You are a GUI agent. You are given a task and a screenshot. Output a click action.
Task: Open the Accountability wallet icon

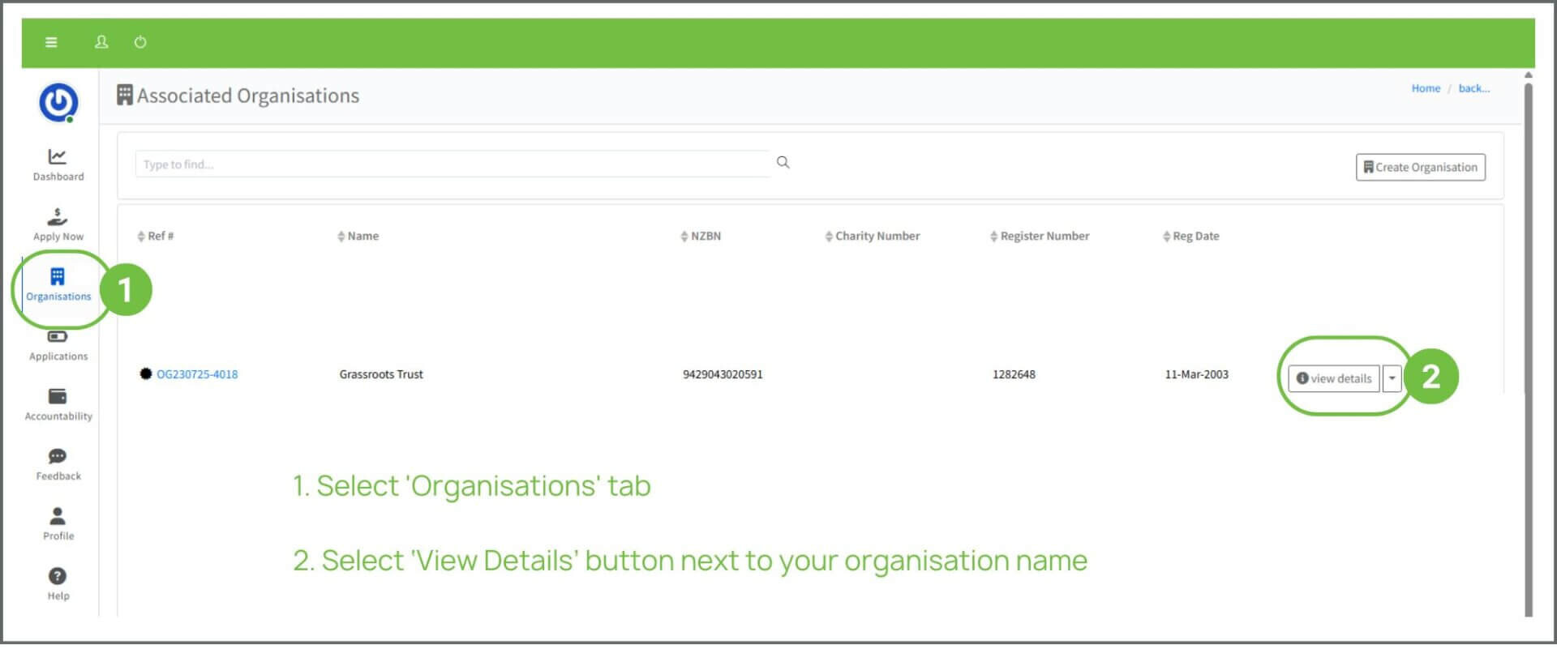tap(58, 397)
